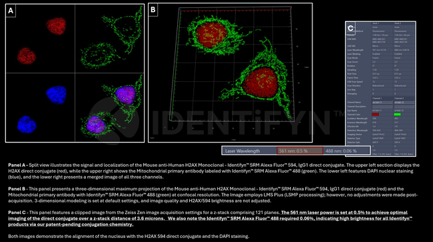The width and height of the screenshot is (433, 242).
Task: Click the enlarged 'Laser Wavelength' label
Action: 242,151
